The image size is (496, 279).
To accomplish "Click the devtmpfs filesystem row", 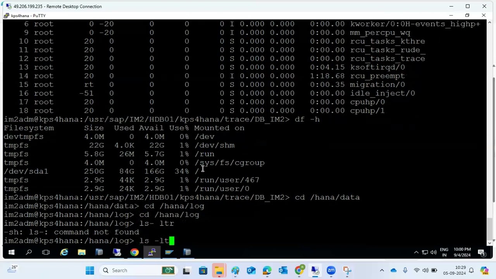I will (x=109, y=137).
